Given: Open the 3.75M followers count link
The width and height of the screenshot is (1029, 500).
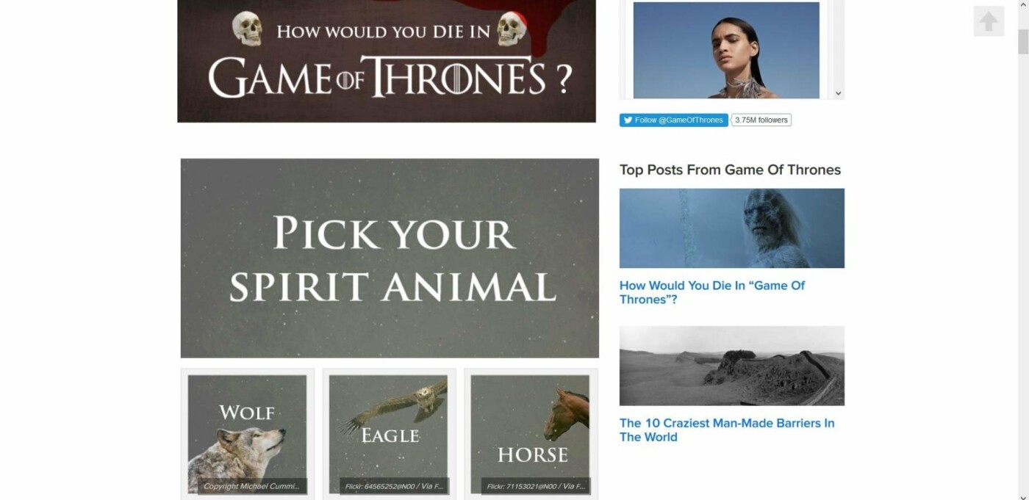Looking at the screenshot, I should click(x=761, y=120).
